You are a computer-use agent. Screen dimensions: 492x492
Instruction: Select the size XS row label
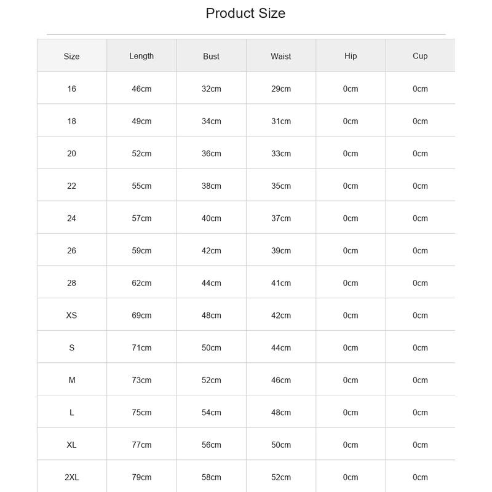pyautogui.click(x=71, y=315)
